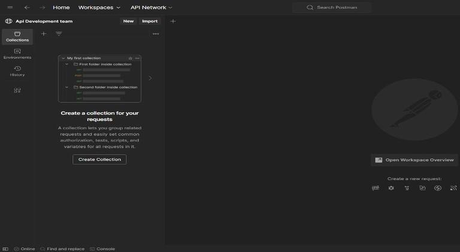Viewport: 460px width, 252px height.
Task: Click the Api Development team workspace name
Action: pyautogui.click(x=44, y=21)
